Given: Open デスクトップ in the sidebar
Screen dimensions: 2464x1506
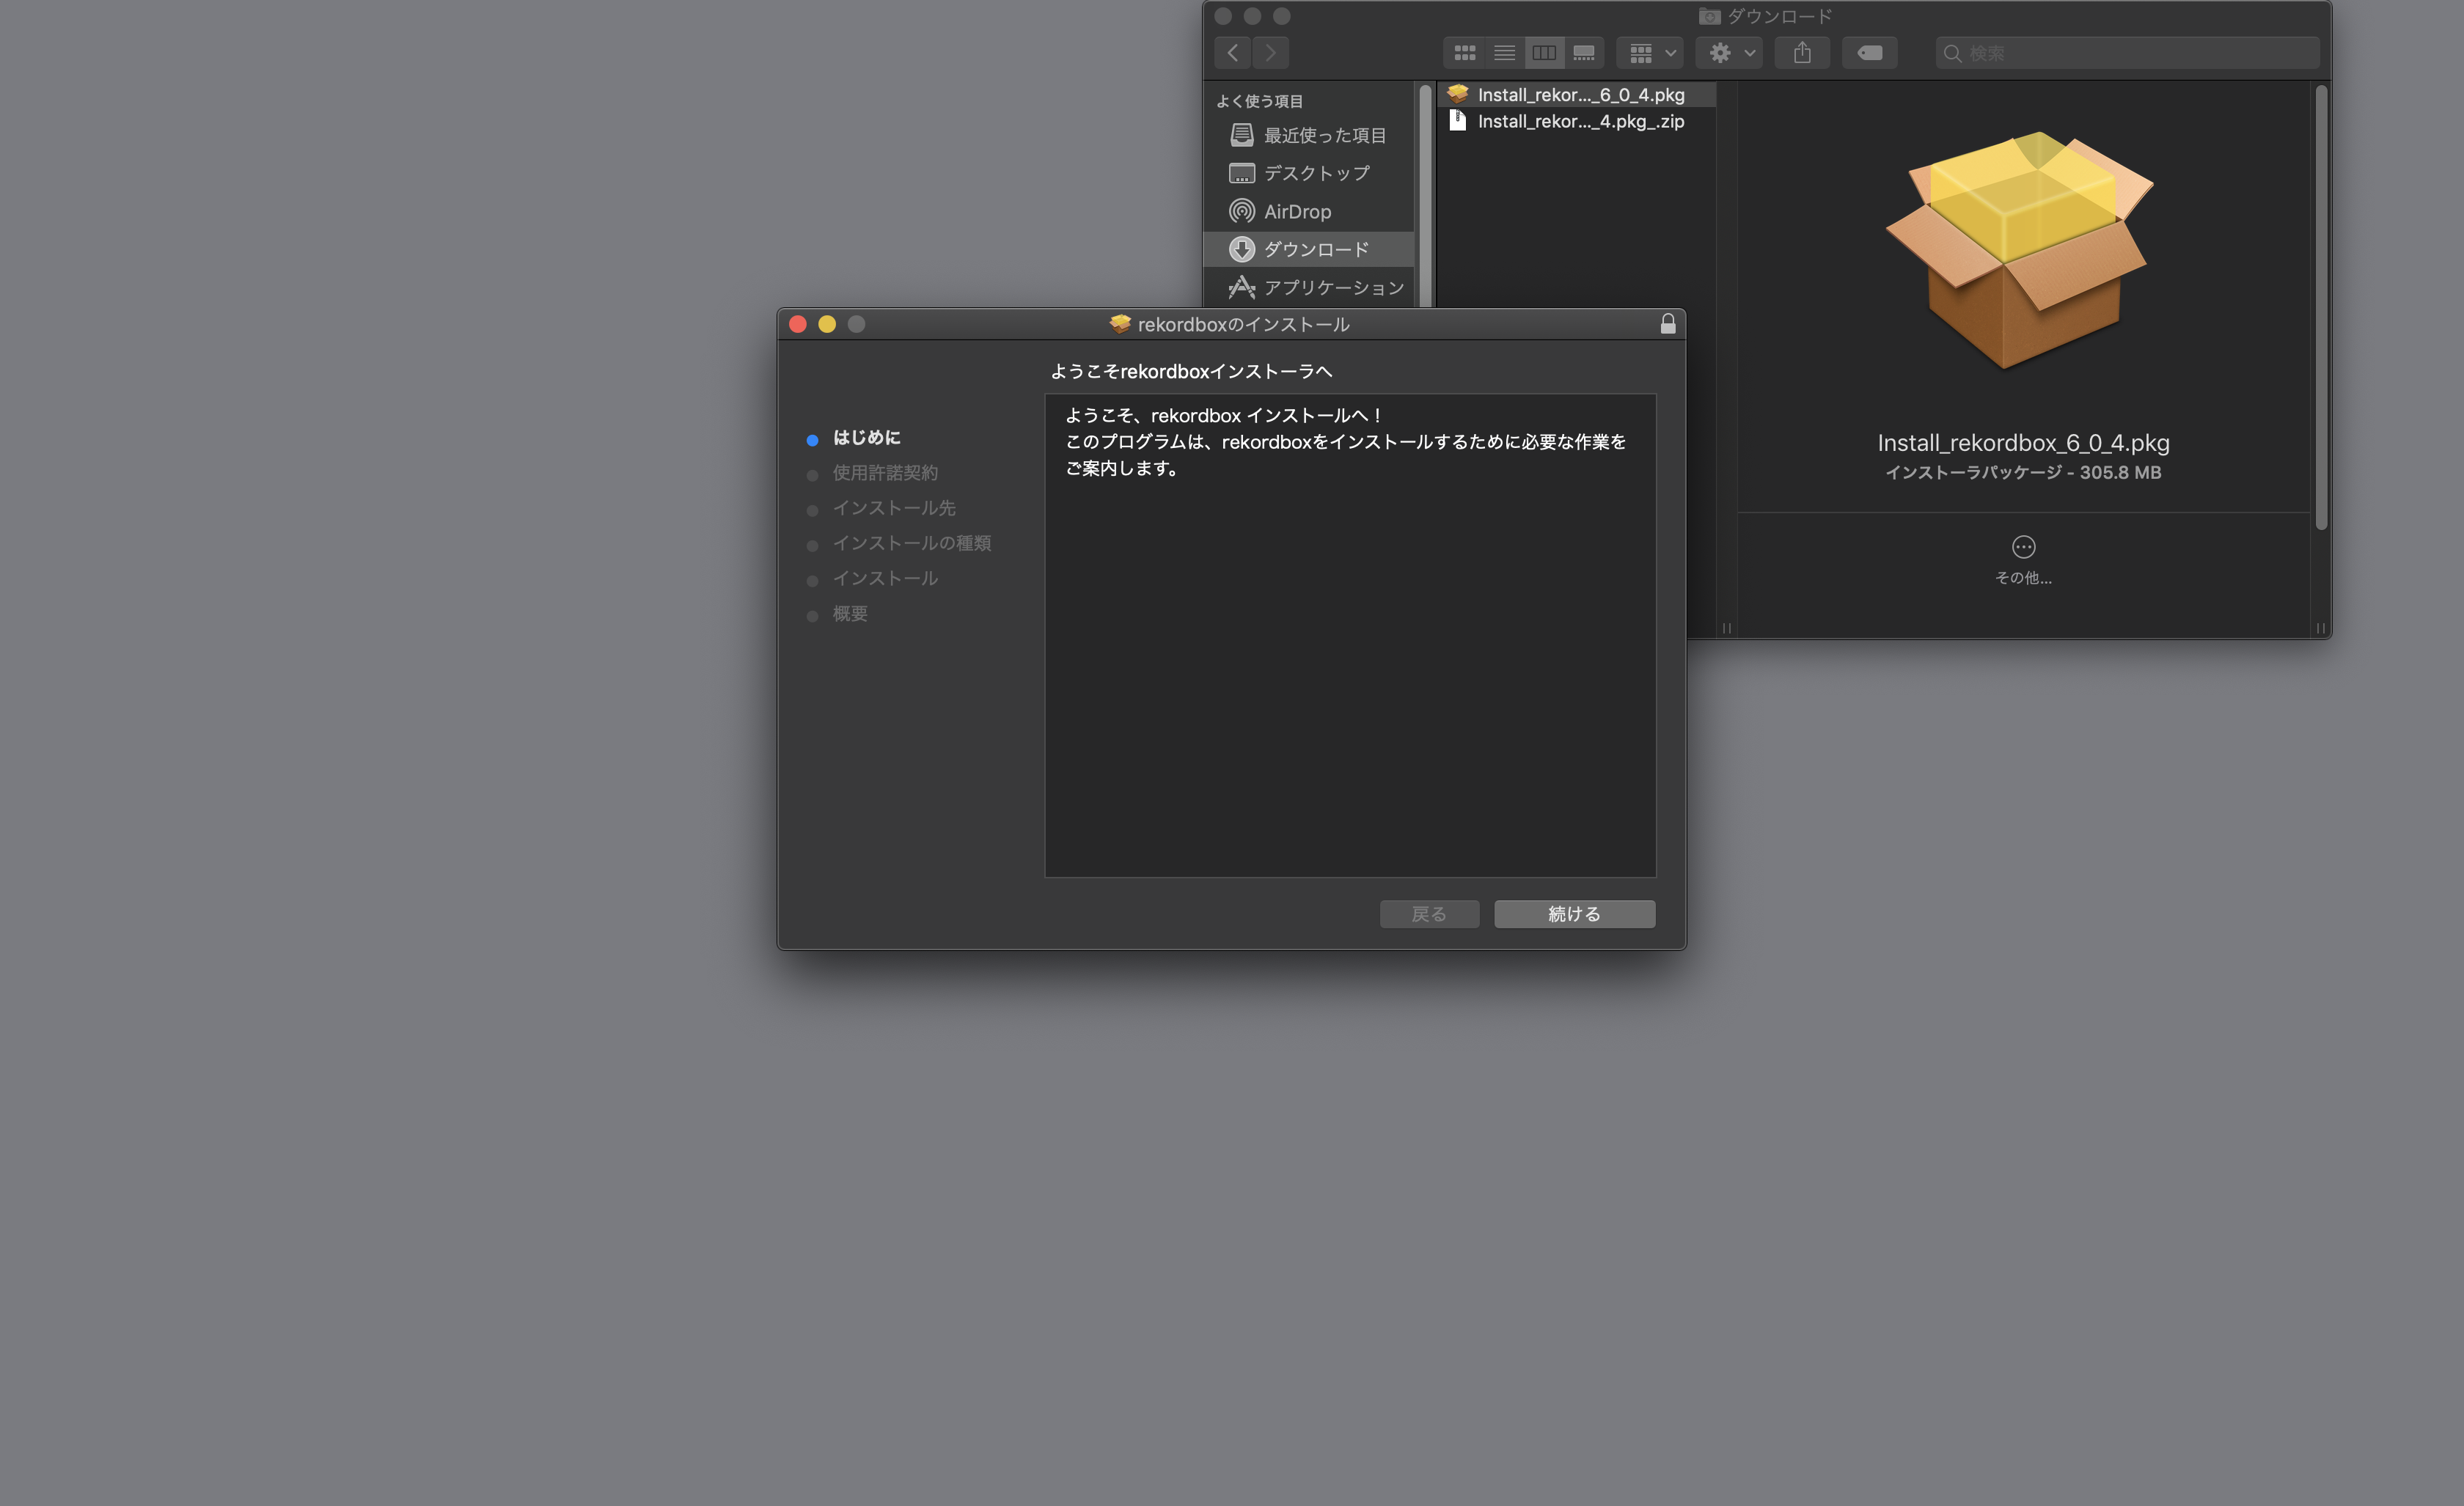Looking at the screenshot, I should pyautogui.click(x=1316, y=173).
